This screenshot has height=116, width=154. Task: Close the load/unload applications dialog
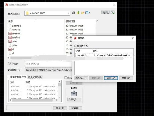coord(114,5)
